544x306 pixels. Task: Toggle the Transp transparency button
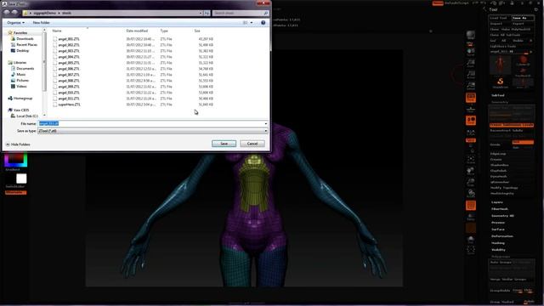click(x=470, y=217)
